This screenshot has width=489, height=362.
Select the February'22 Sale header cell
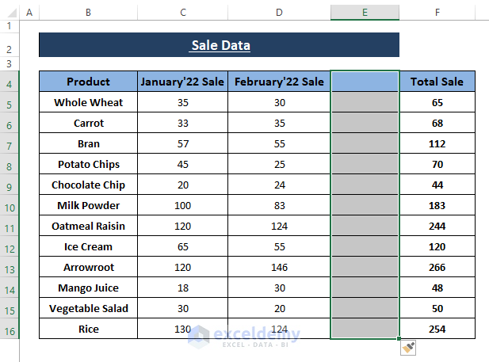click(x=279, y=82)
